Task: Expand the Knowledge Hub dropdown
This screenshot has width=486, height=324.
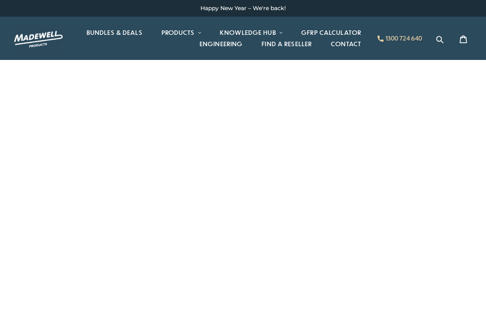Action: (251, 33)
